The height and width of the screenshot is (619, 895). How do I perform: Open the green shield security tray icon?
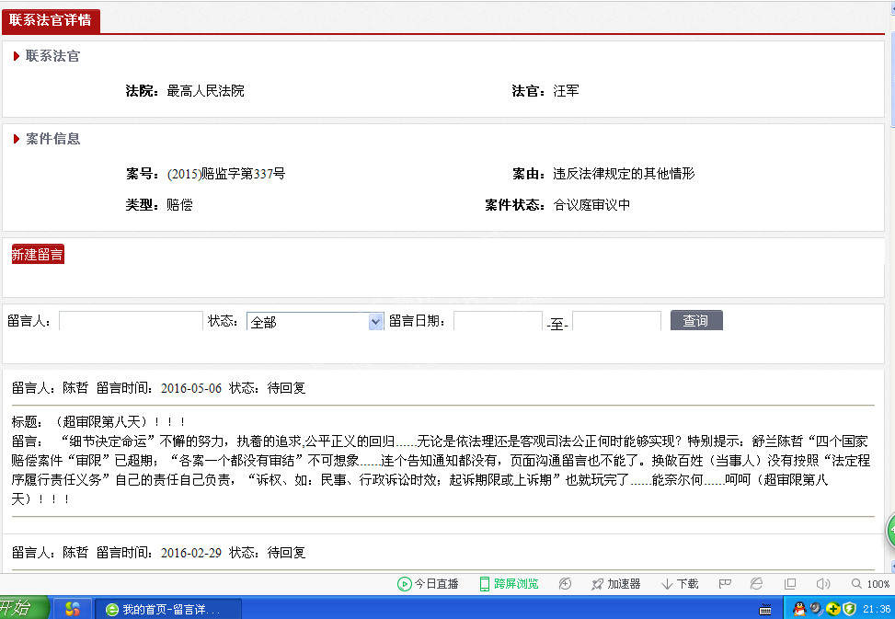(849, 609)
